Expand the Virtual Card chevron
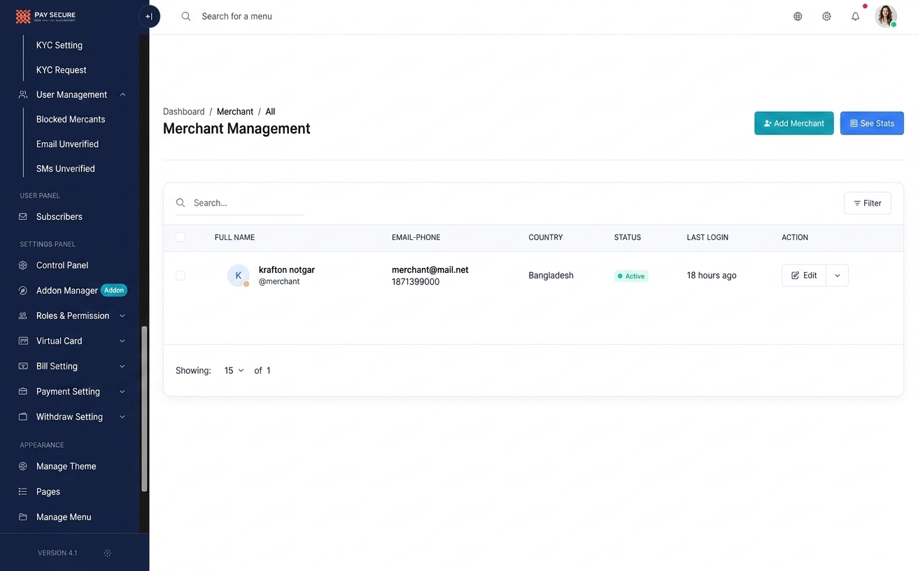 [x=122, y=341]
